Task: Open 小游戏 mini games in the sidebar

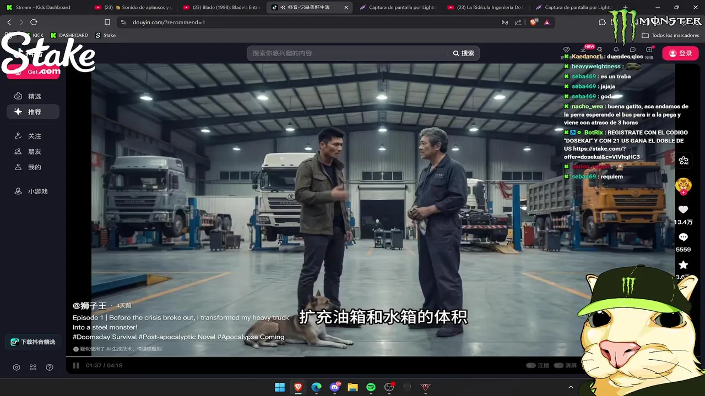Action: click(33, 191)
